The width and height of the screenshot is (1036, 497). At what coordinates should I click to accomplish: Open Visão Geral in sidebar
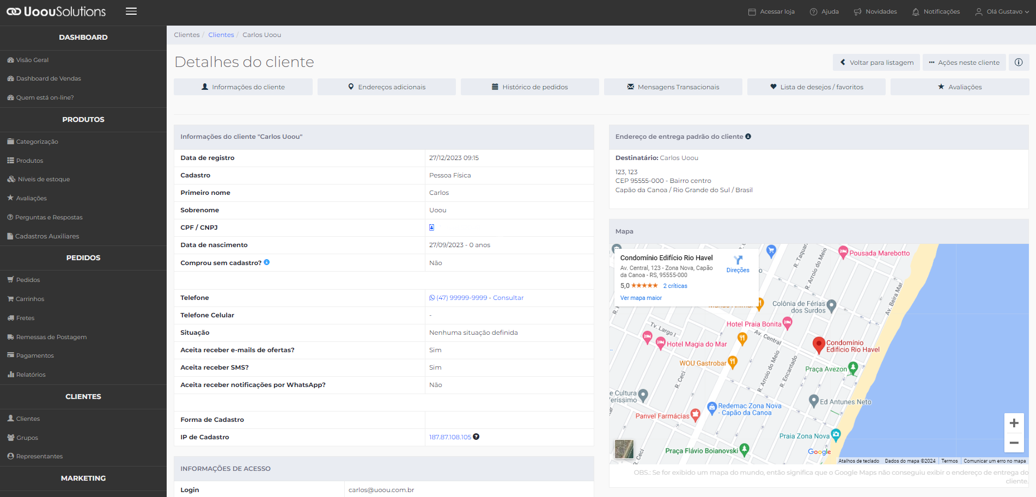[x=28, y=60]
